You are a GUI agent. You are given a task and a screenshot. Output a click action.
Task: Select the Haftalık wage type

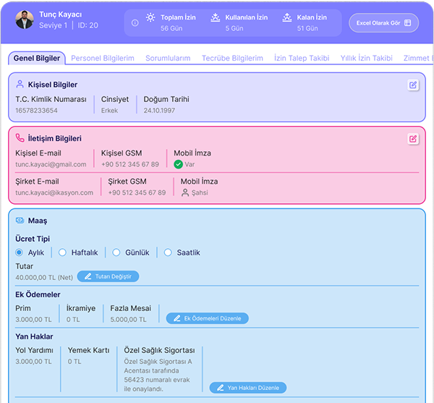coord(63,253)
